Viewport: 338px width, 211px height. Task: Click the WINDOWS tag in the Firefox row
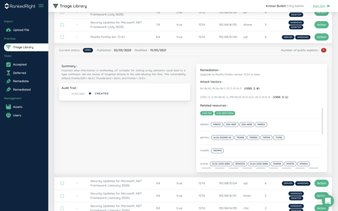tap(303, 37)
